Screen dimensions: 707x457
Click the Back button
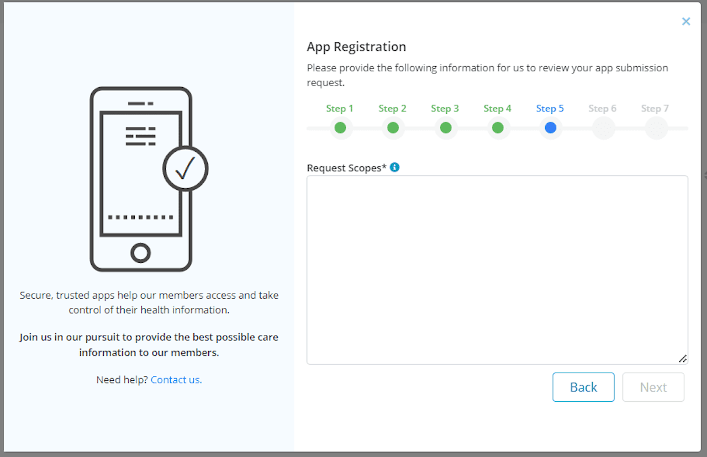click(x=583, y=387)
